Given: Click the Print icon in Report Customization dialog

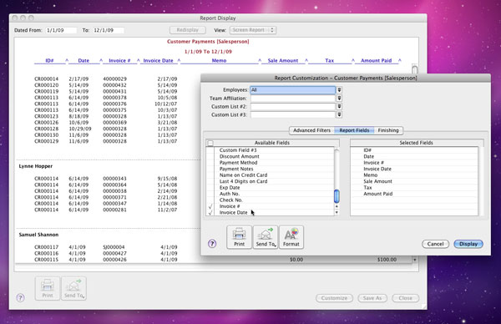Looking at the screenshot, I should point(239,237).
